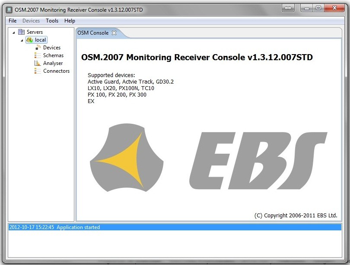Select Devices under local
This screenshot has height=265, width=350.
52,48
